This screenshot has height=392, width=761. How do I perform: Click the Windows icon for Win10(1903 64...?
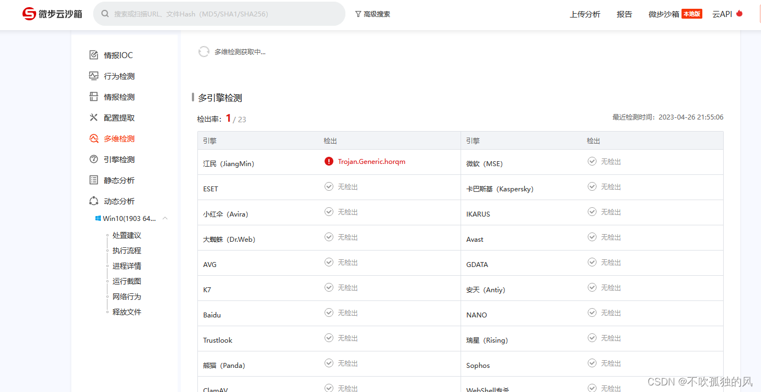[x=98, y=218]
